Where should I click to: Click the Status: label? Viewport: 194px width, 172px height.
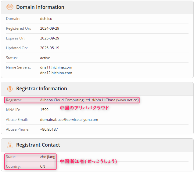12,58
